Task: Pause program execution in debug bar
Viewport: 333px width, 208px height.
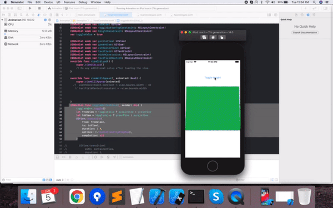Action: pos(70,158)
